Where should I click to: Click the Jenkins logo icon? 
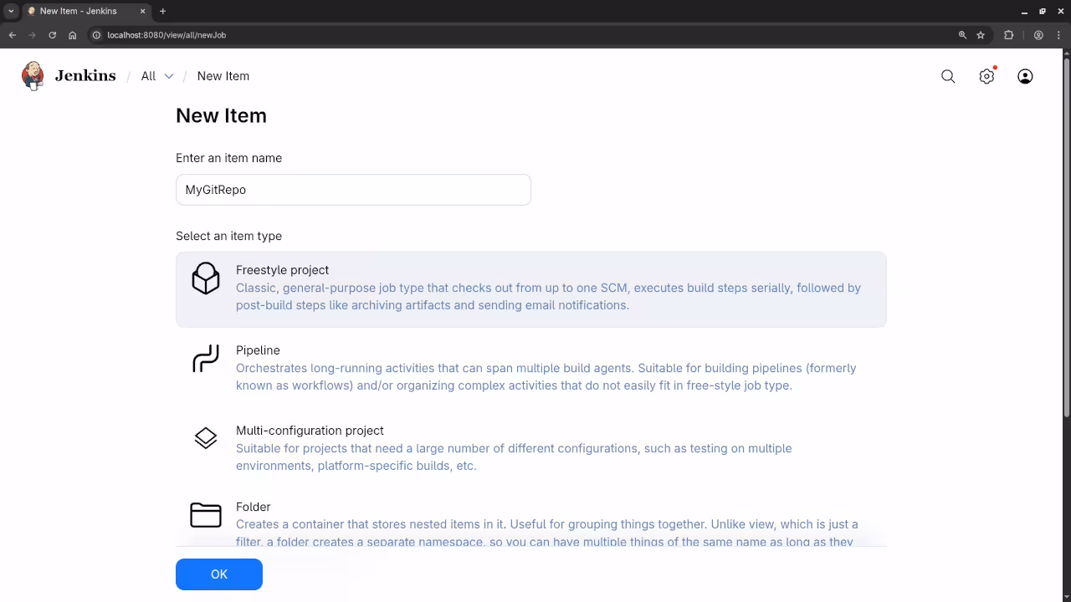(33, 75)
